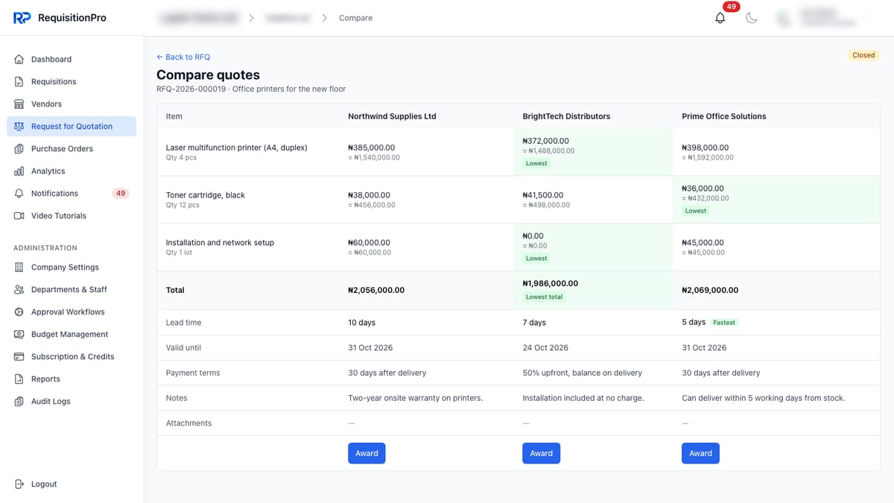Screen dimensions: 894x503
Task: Open Video Tutorials section
Action: [x=72, y=215]
